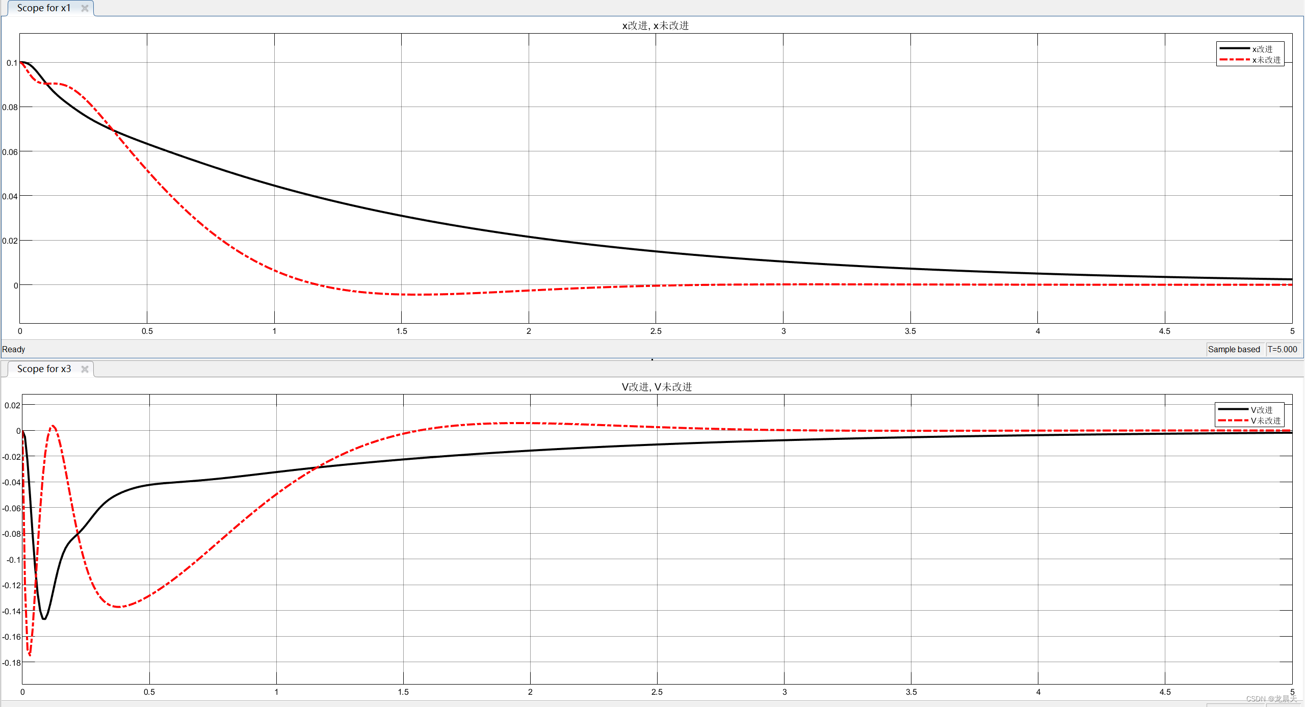Click black line sample in x1 legend
1305x707 pixels.
(1234, 48)
